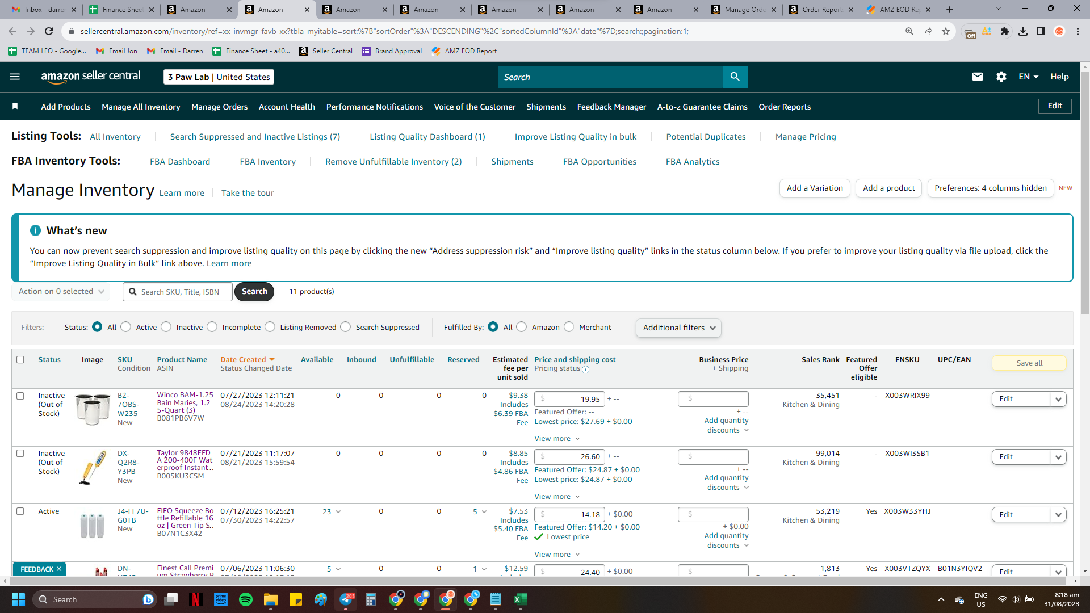Viewport: 1090px width, 613px height.
Task: Expand View more for the Winco row
Action: [x=557, y=439]
